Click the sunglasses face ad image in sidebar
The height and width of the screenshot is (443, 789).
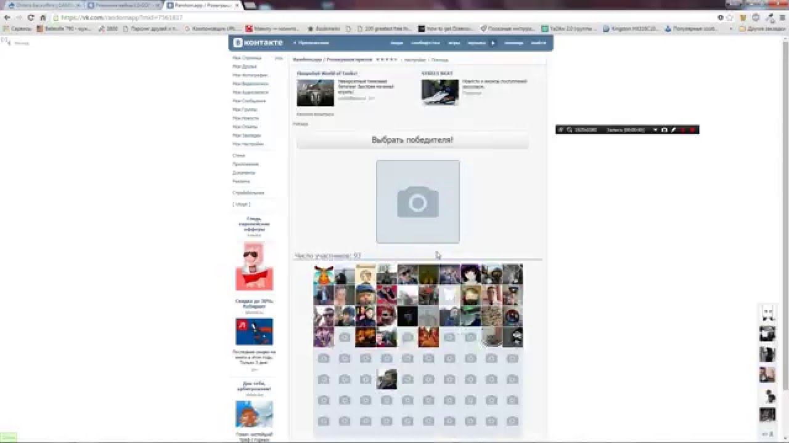tap(254, 266)
